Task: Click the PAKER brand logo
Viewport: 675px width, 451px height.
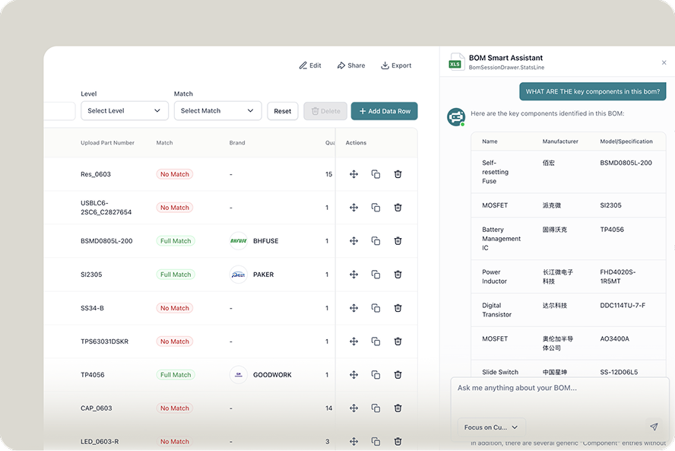Action: [239, 275]
